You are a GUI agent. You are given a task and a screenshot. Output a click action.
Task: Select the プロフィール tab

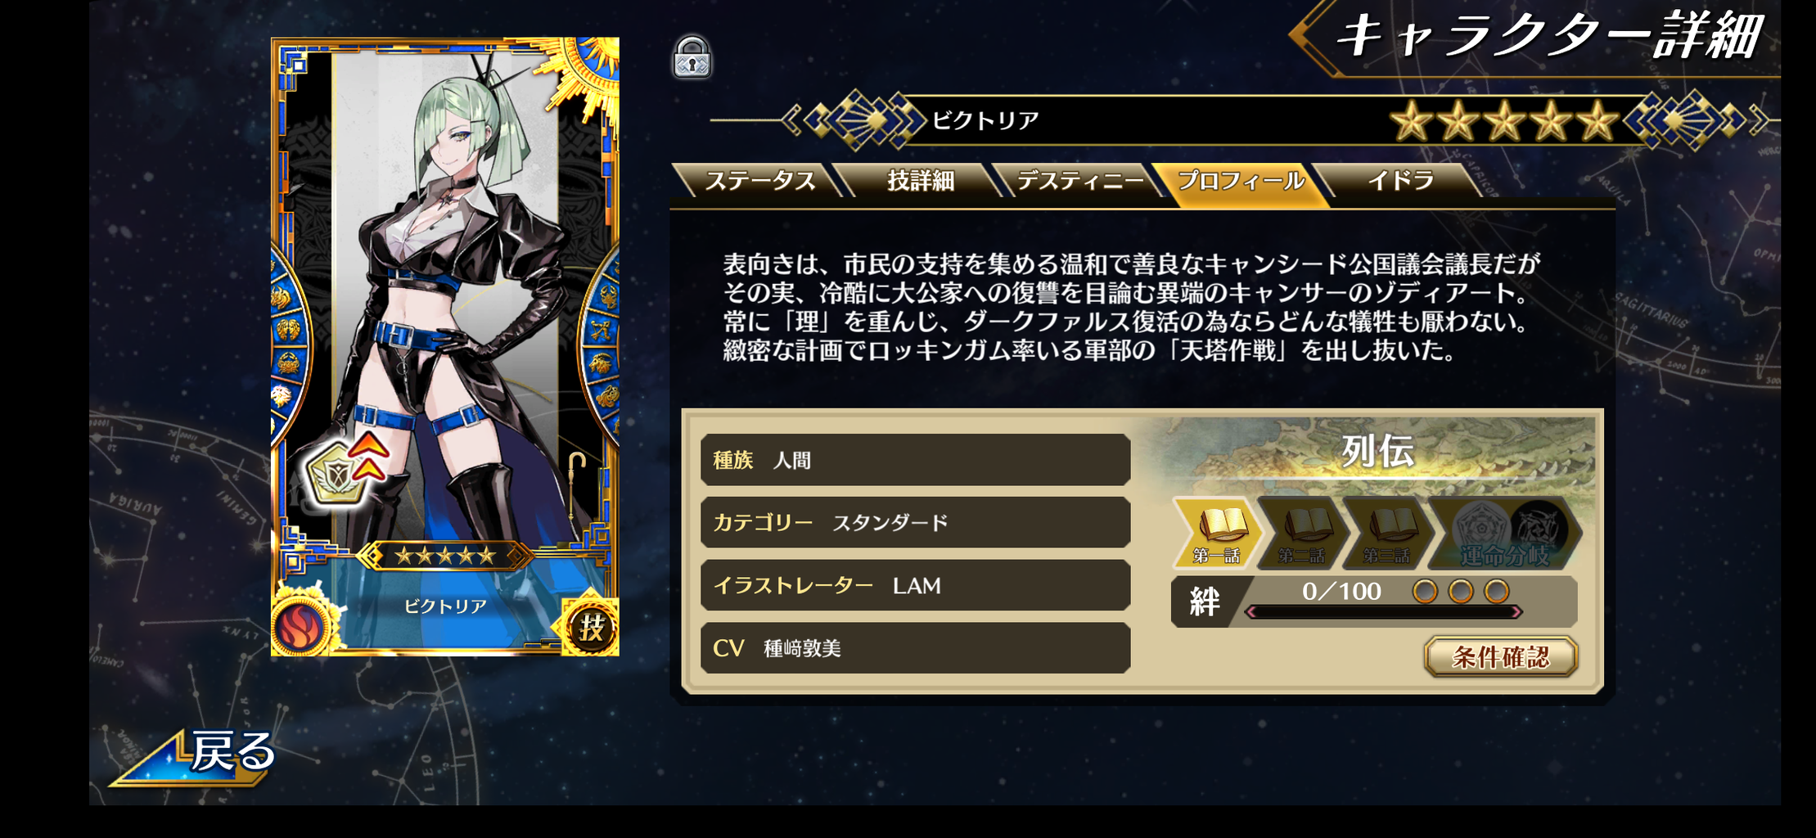[x=1241, y=182]
